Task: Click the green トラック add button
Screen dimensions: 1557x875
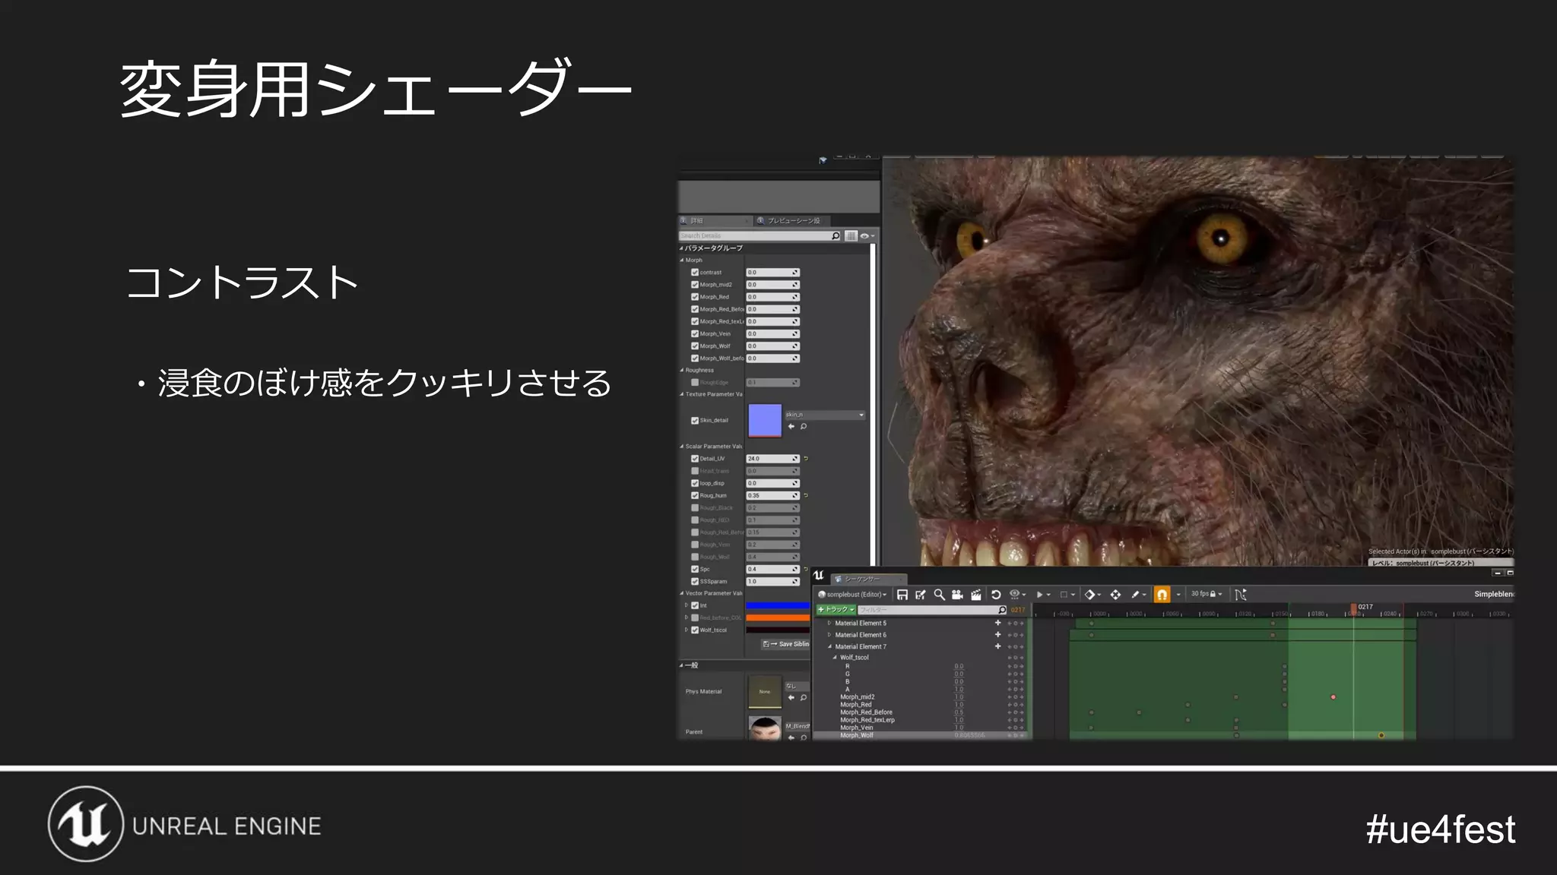Action: tap(836, 610)
